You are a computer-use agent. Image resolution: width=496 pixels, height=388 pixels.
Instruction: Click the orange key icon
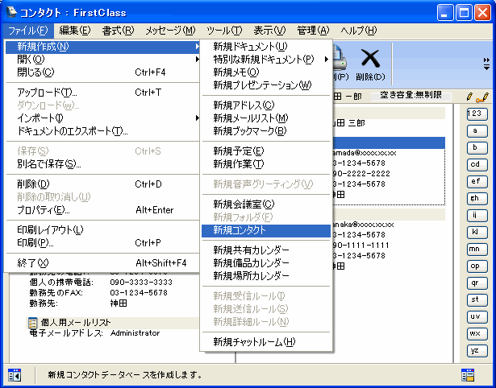483,96
